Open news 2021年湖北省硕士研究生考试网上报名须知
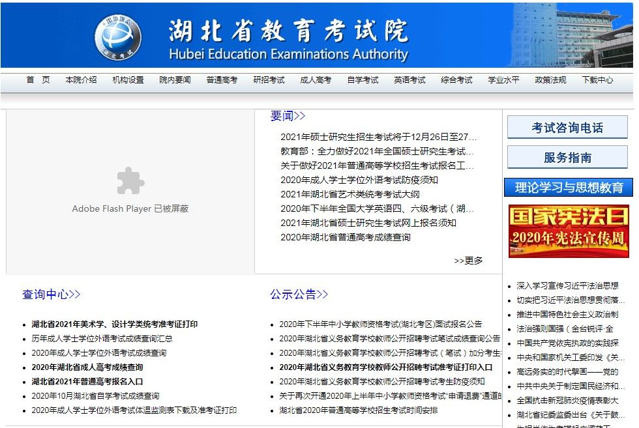This screenshot has height=428, width=639. (x=368, y=223)
